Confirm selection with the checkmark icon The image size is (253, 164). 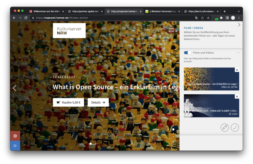[x=235, y=127]
